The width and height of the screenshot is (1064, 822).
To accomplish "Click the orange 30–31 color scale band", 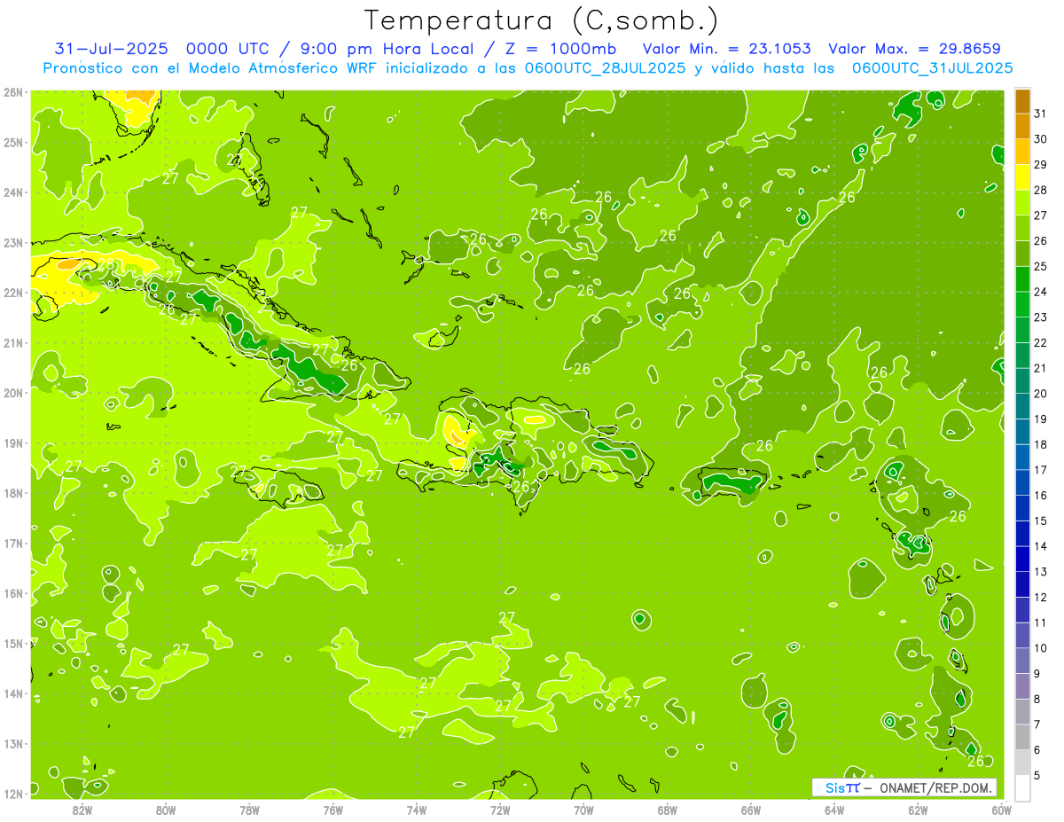I will click(1022, 126).
